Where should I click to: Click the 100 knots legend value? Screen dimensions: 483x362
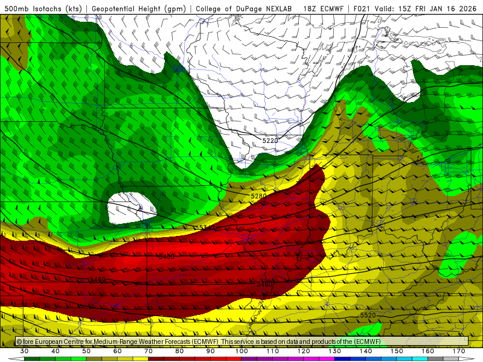pyautogui.click(x=241, y=351)
